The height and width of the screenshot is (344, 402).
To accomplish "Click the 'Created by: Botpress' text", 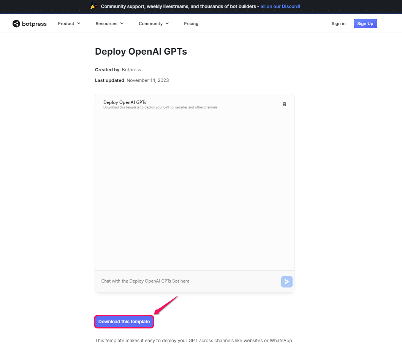I will [x=118, y=70].
